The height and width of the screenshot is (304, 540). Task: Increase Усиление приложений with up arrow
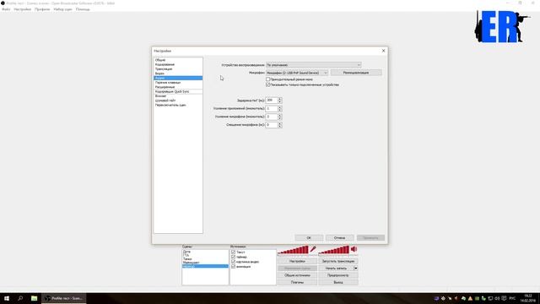(279, 107)
